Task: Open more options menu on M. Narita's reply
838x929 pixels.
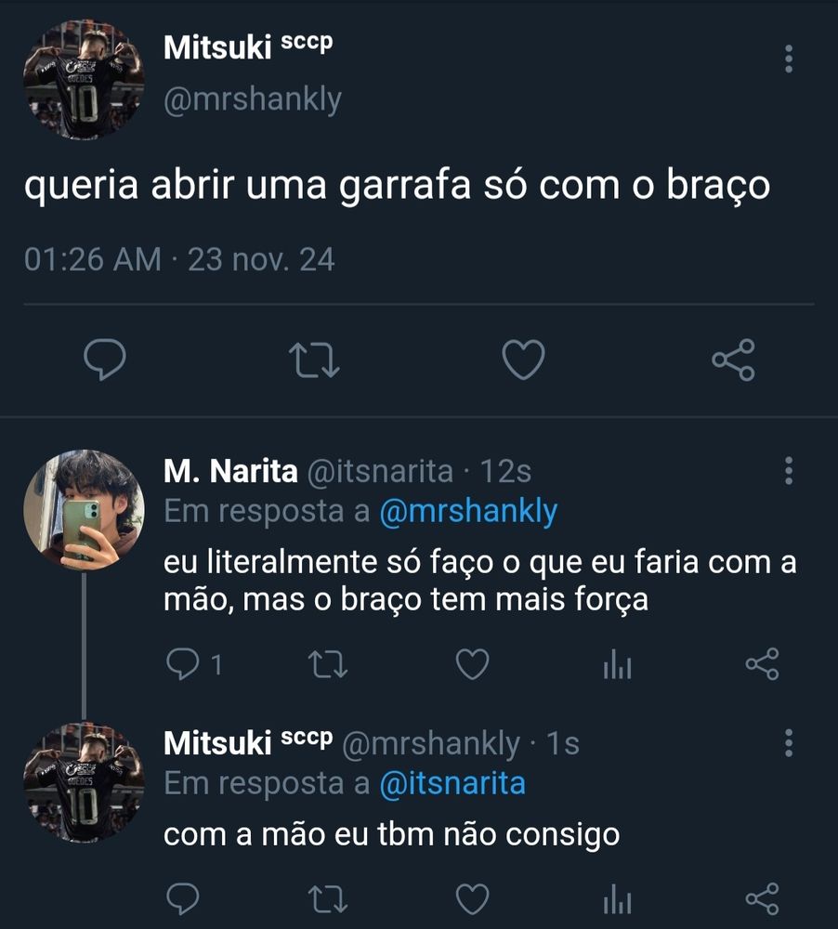Action: coord(788,470)
